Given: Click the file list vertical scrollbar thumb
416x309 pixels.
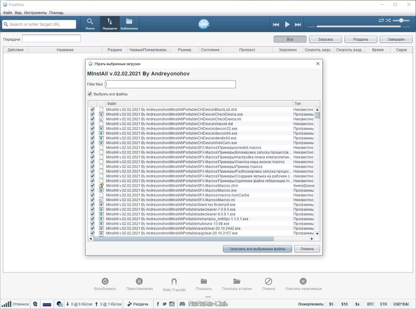Looking at the screenshot, I should tap(317, 115).
